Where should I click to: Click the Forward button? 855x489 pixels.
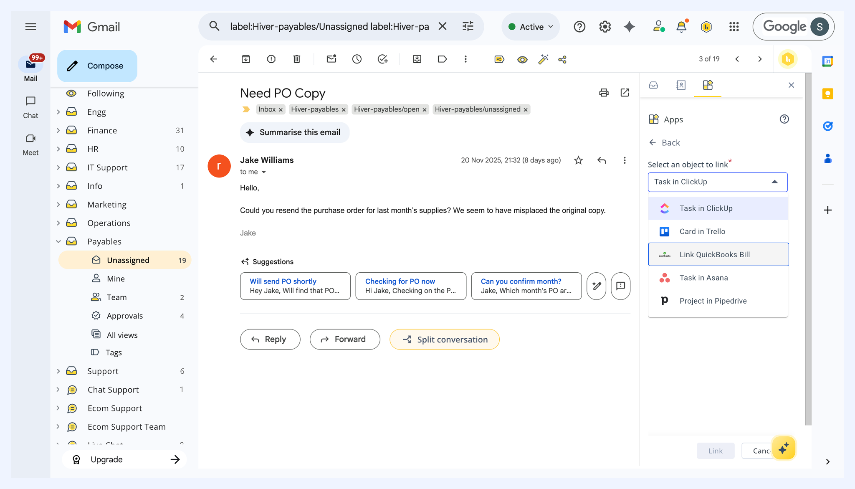click(x=345, y=340)
